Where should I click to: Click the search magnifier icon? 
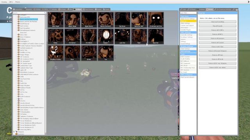45,13
